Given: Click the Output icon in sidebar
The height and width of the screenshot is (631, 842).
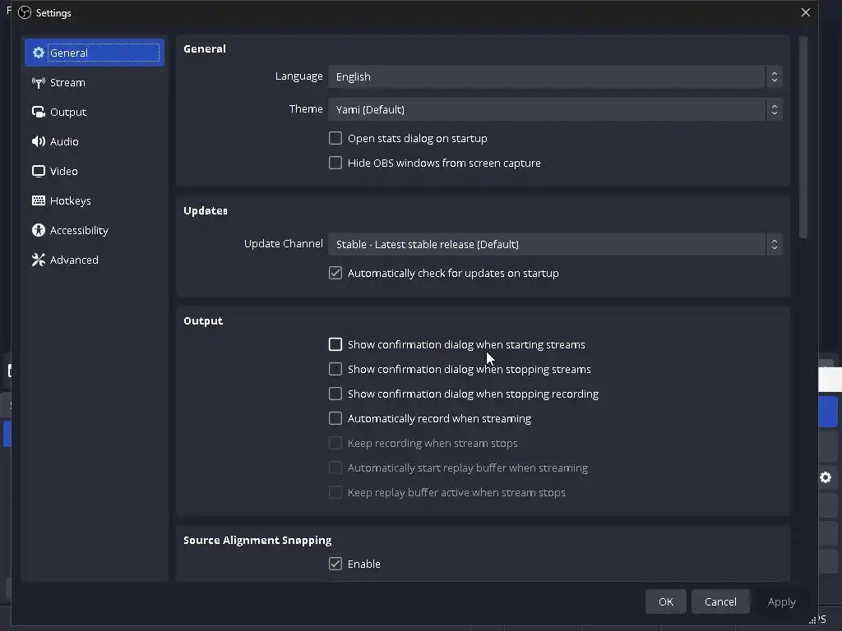Looking at the screenshot, I should (x=38, y=112).
